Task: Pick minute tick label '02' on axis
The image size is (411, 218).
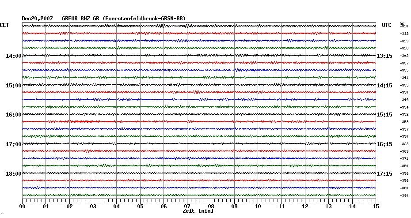Action: point(69,207)
